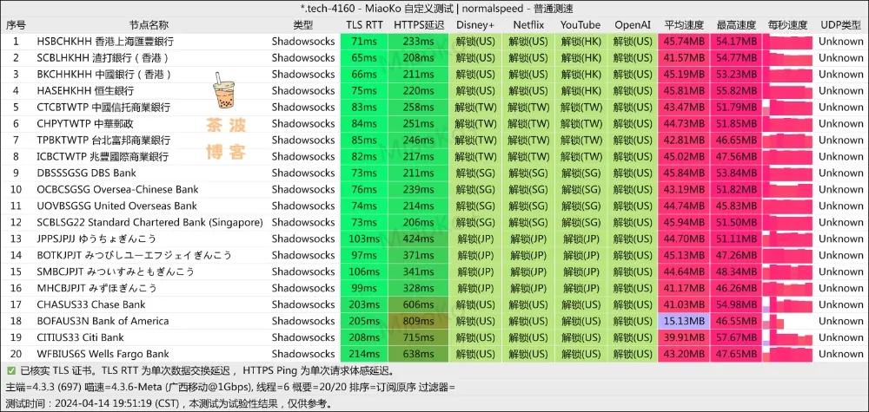Click node SCBLHKHH 渣打銀行(香港)

click(x=103, y=58)
